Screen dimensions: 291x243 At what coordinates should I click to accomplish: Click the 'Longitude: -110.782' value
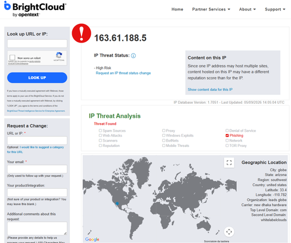pos(271,195)
